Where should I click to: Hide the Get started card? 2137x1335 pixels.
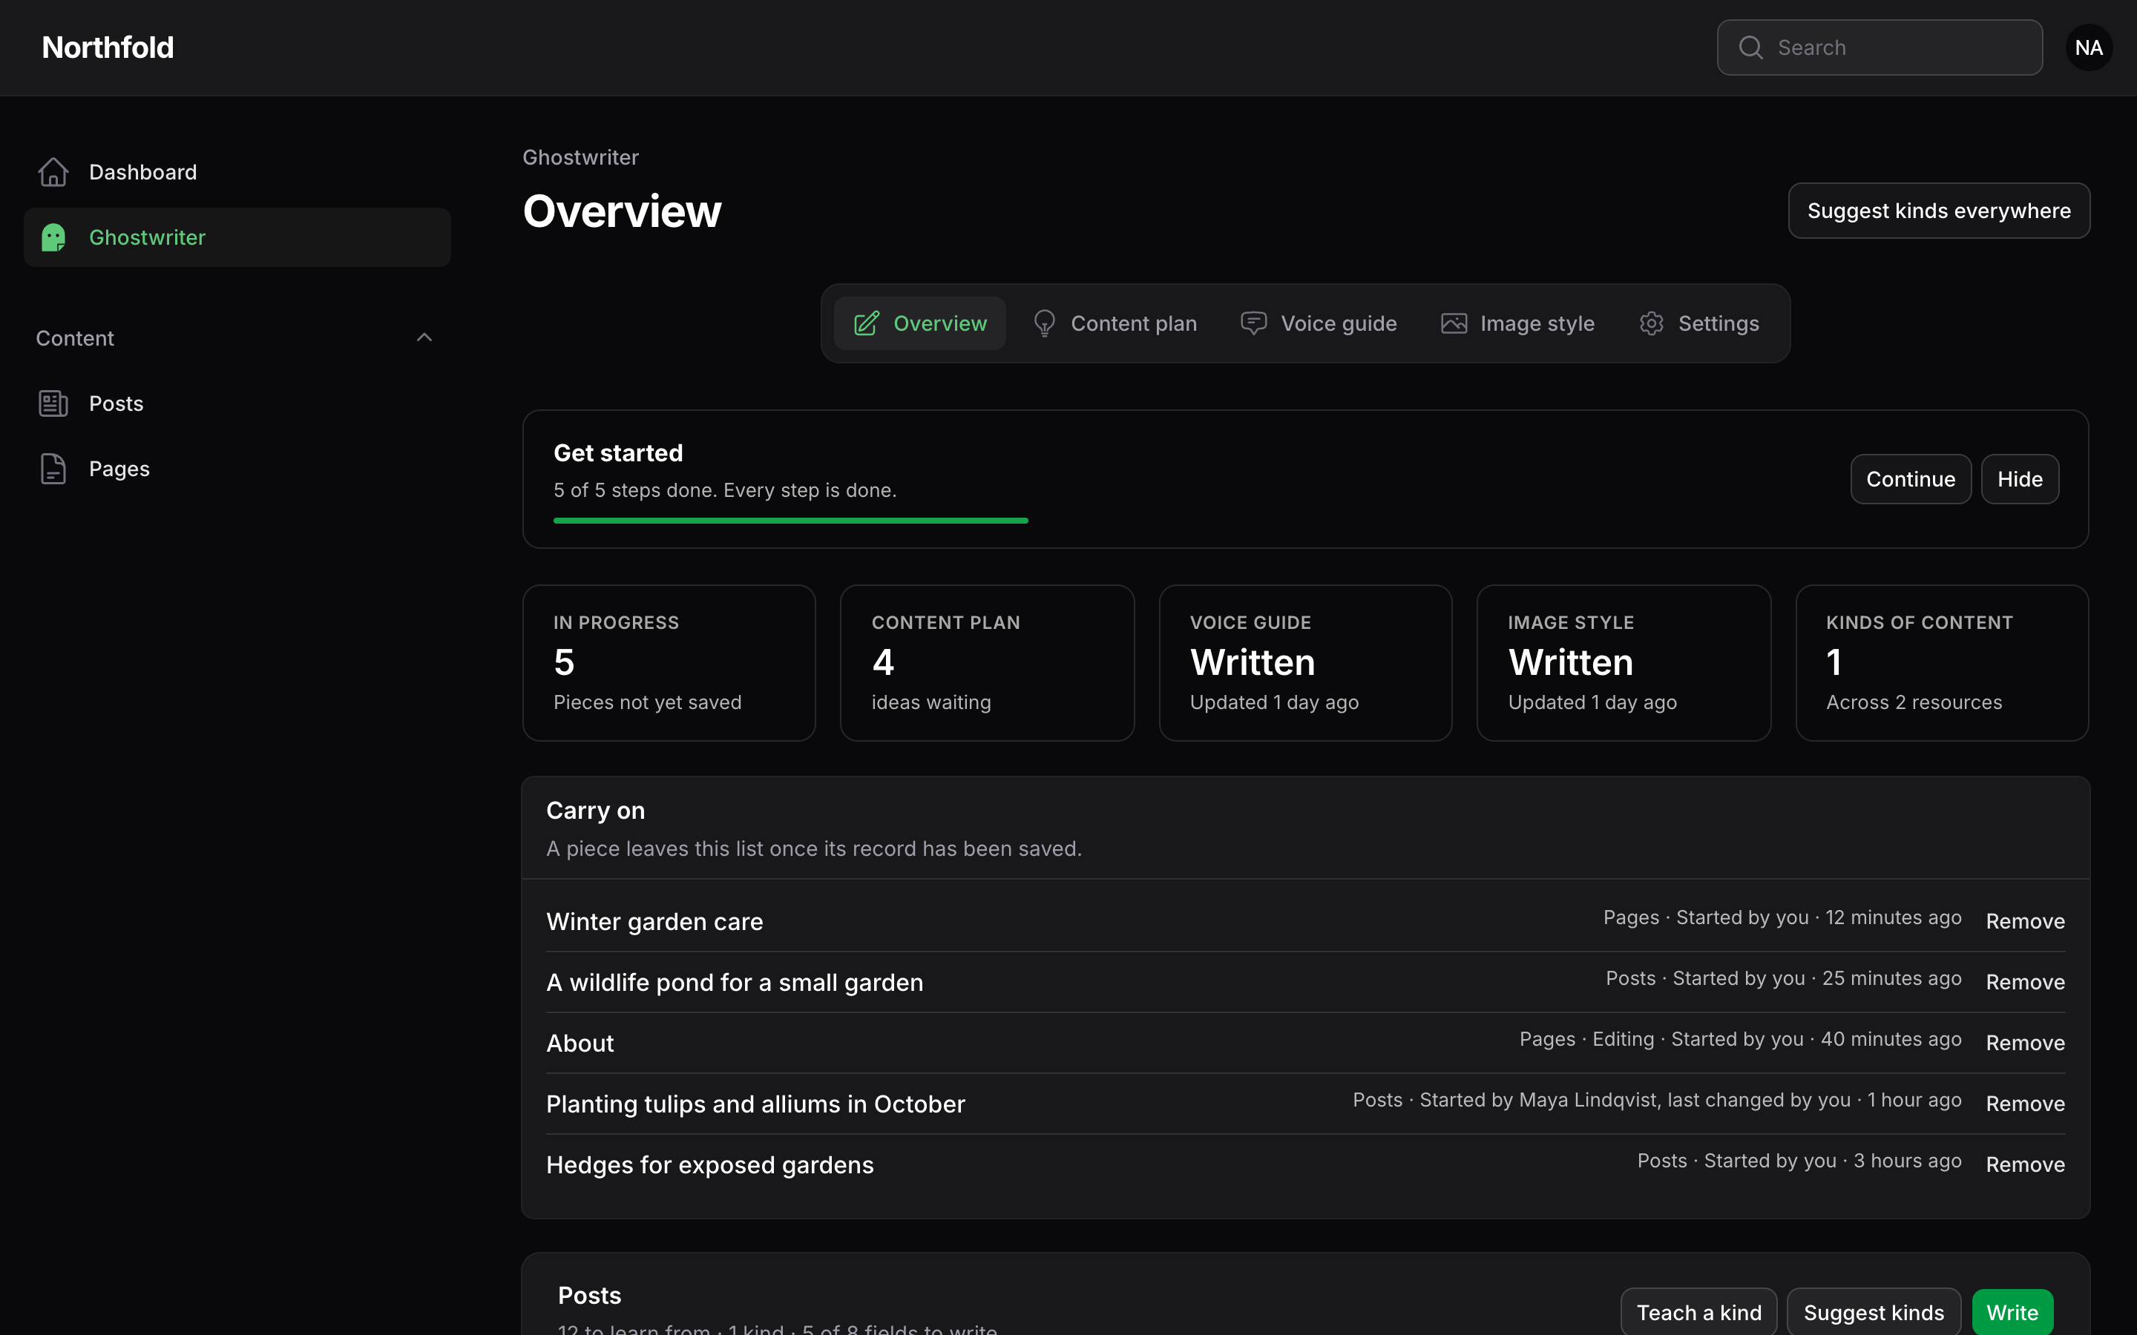[2021, 479]
